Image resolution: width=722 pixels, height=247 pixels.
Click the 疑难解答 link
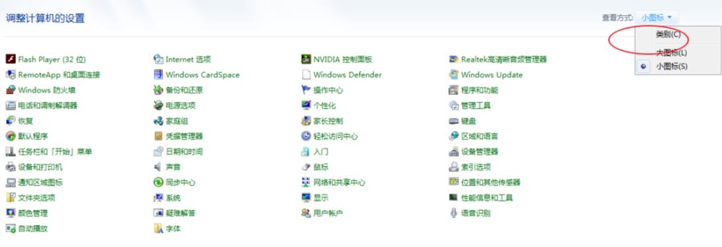tap(180, 213)
